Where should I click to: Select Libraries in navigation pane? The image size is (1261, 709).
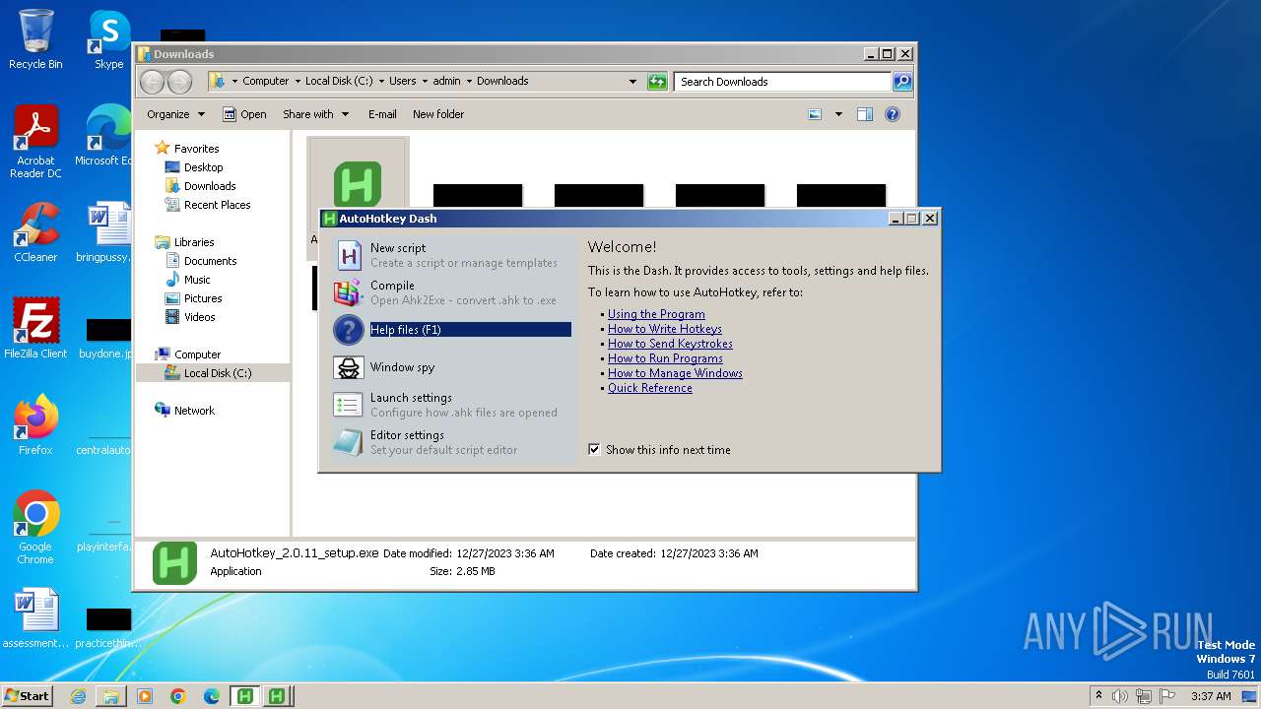point(194,242)
